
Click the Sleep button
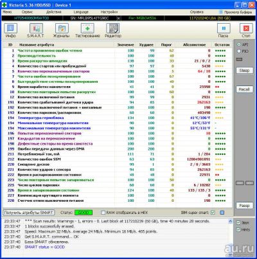(244, 70)
